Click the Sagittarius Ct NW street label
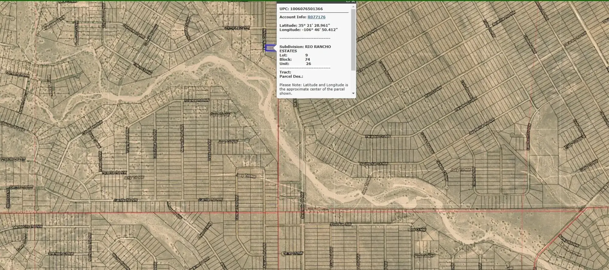Image resolution: width=609 pixels, height=270 pixels. tap(374, 164)
